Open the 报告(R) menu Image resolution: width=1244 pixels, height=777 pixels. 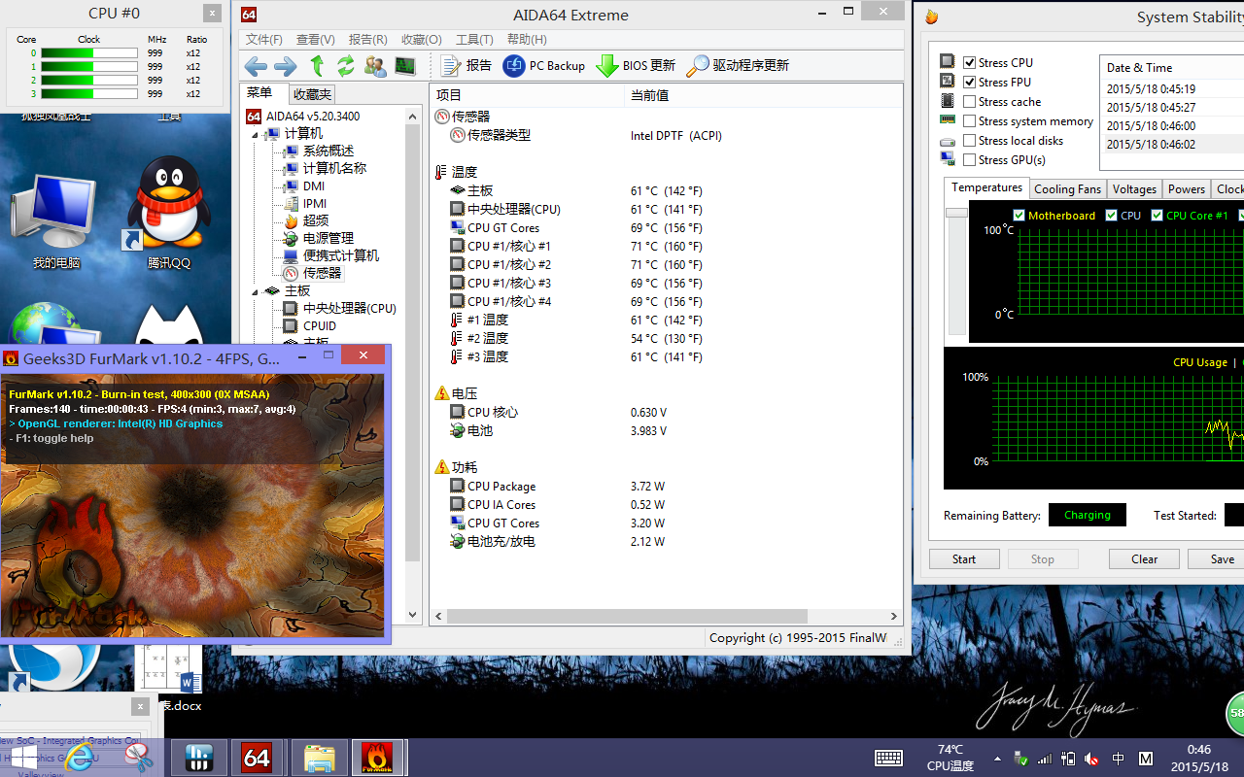click(x=367, y=40)
